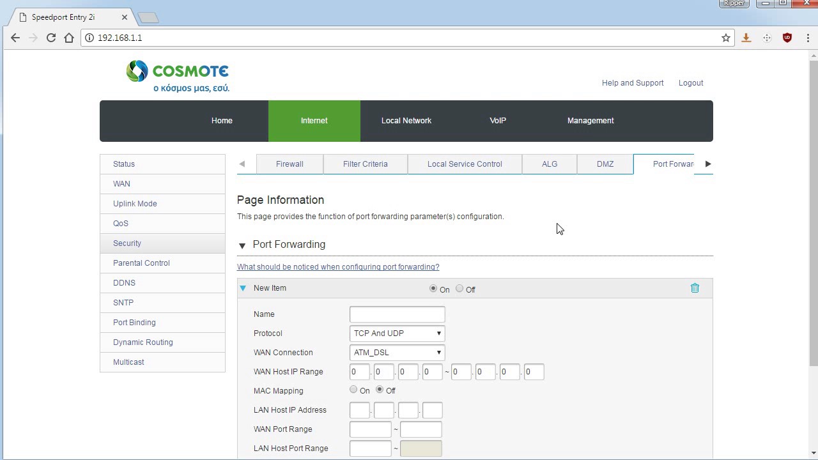Viewport: 818px width, 460px height.
Task: Open WAN in the sidebar
Action: 162,184
